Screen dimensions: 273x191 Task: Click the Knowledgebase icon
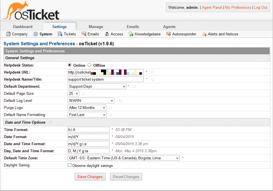(131, 34)
